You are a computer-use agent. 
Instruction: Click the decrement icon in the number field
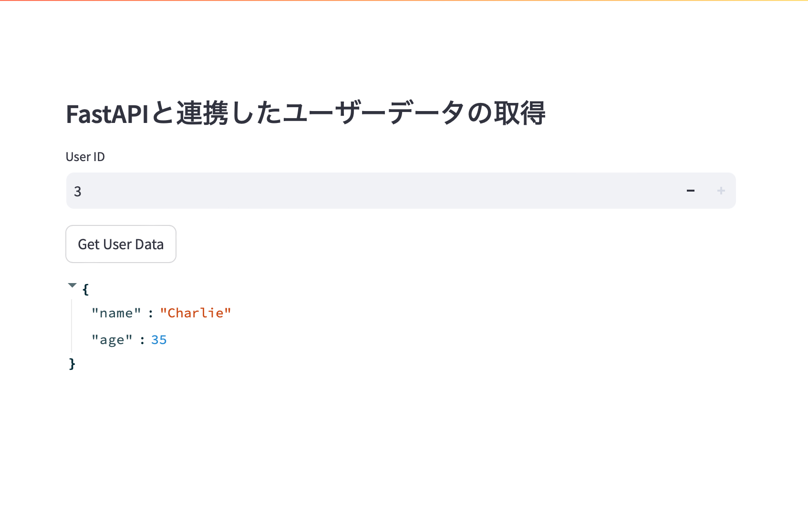[x=690, y=191]
